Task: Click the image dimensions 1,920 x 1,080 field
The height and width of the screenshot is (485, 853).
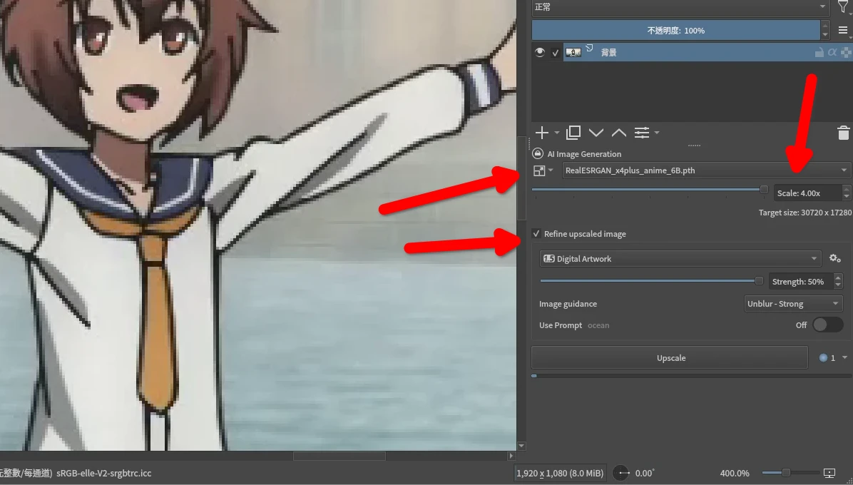Action: click(x=560, y=473)
